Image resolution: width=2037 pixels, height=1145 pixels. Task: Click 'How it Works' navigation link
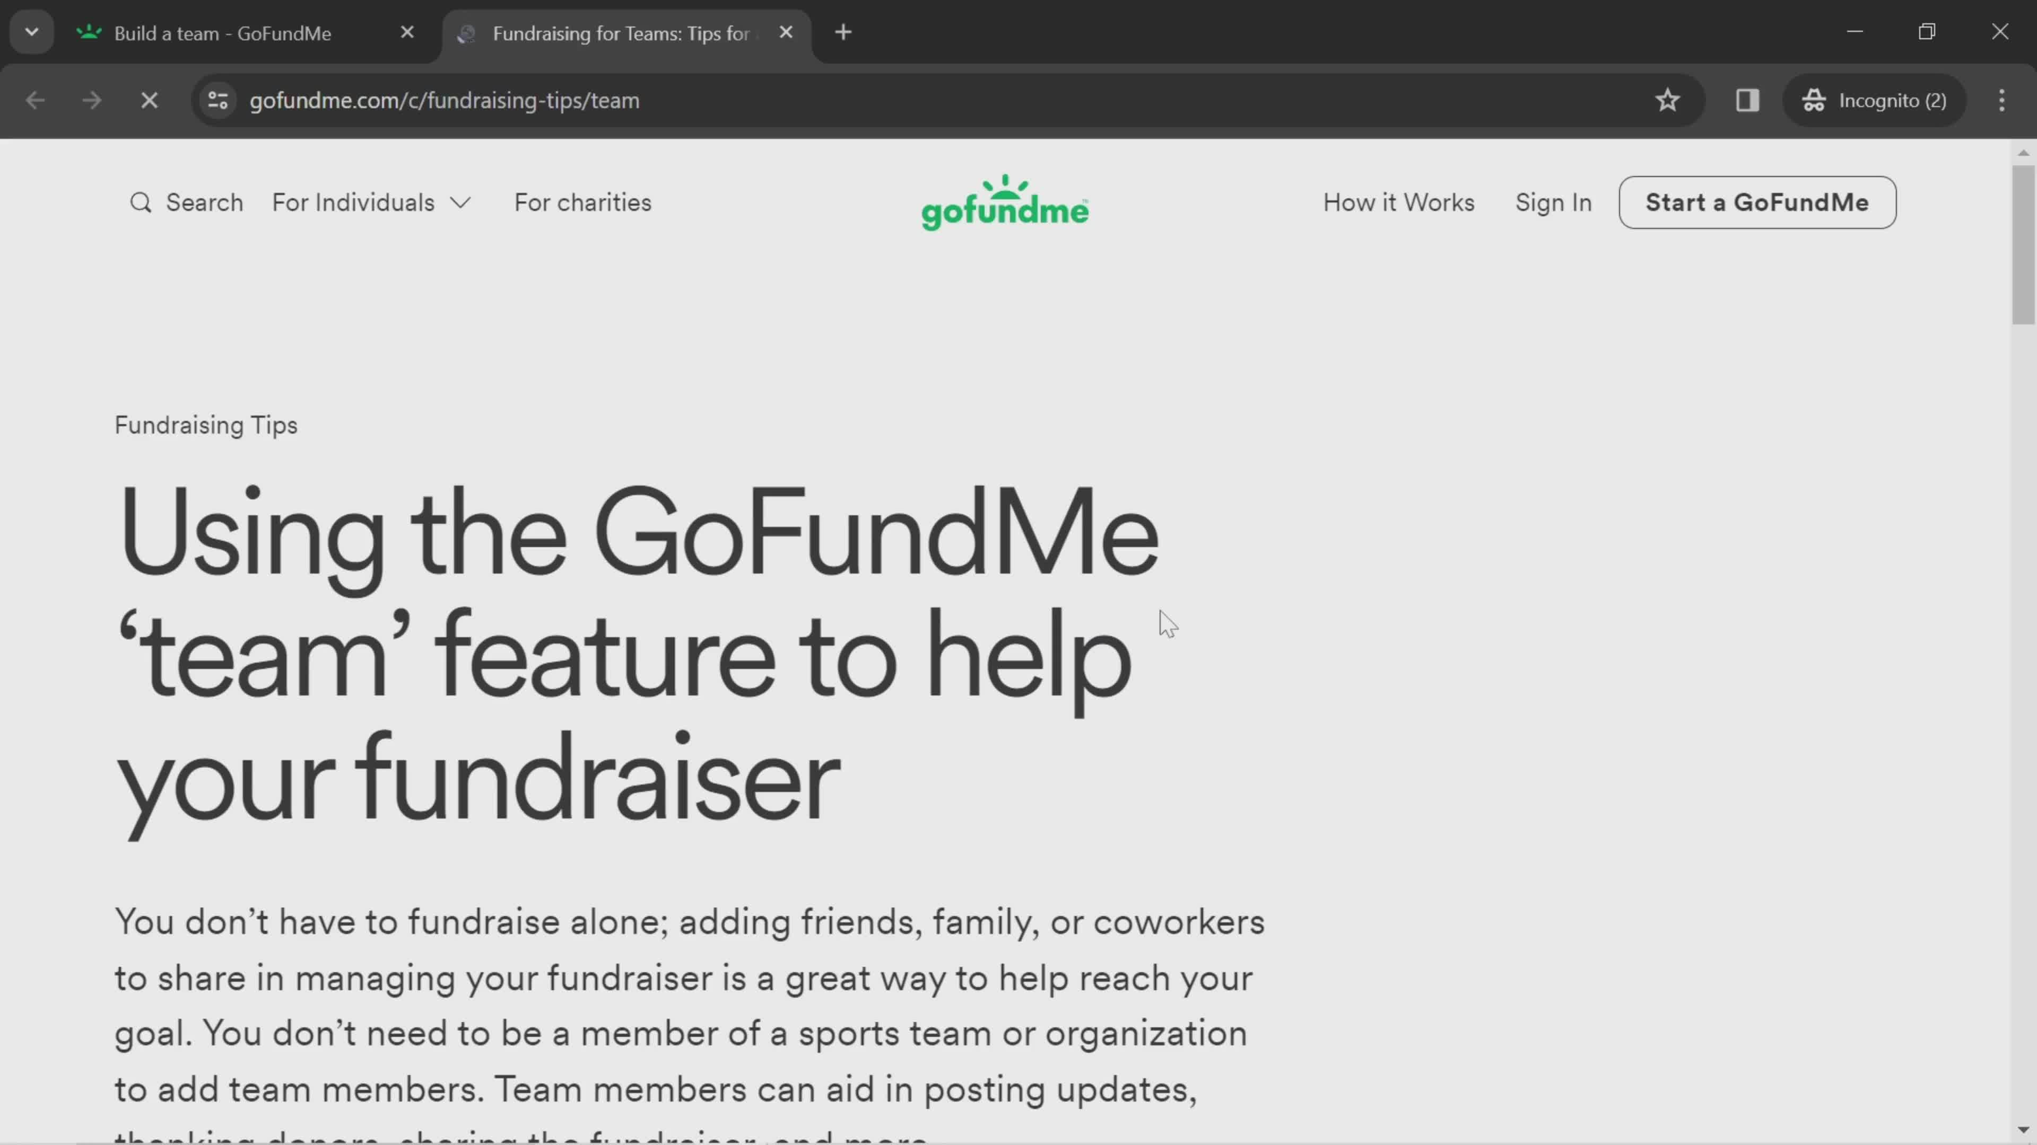pos(1399,202)
